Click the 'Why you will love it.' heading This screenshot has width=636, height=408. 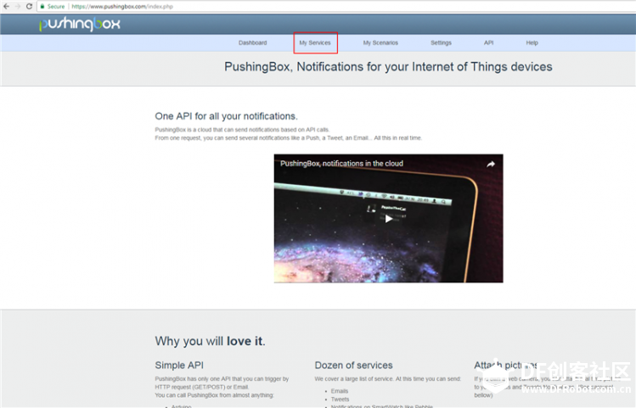[210, 341]
